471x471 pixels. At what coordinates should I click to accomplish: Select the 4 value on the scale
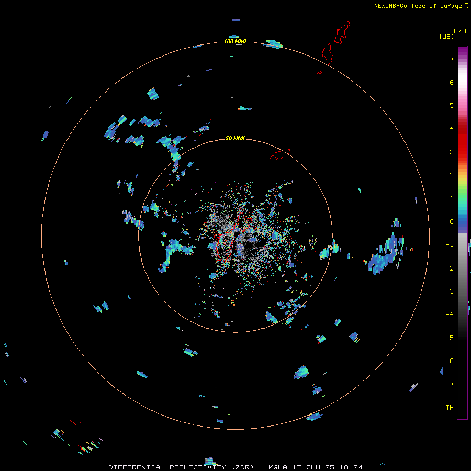pyautogui.click(x=452, y=129)
